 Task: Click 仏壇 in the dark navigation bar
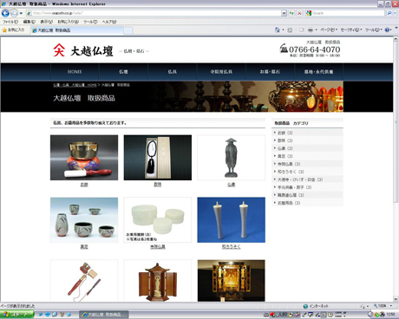coord(123,72)
